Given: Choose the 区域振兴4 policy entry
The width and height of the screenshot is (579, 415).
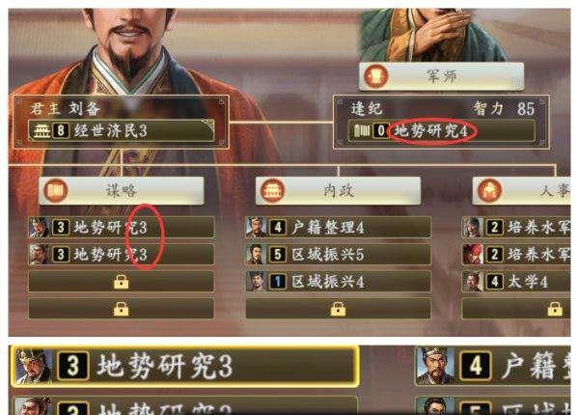Looking at the screenshot, I should pyautogui.click(x=338, y=282).
